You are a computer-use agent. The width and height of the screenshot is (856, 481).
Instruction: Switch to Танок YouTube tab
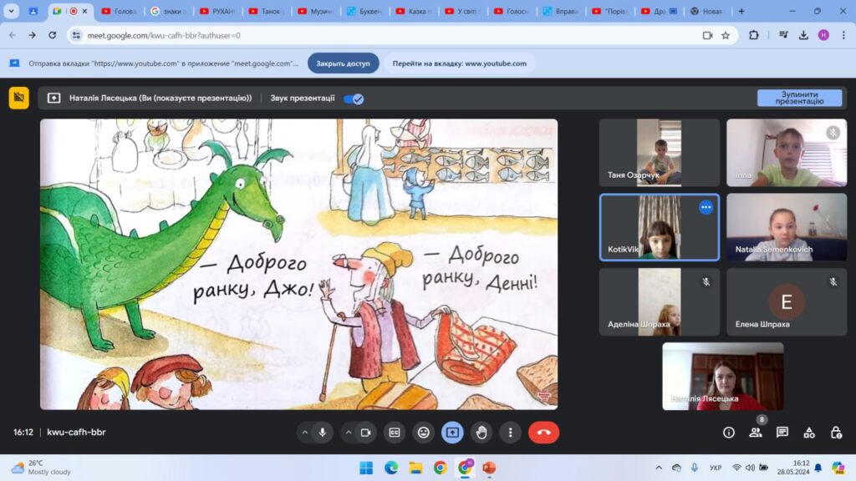coord(266,11)
